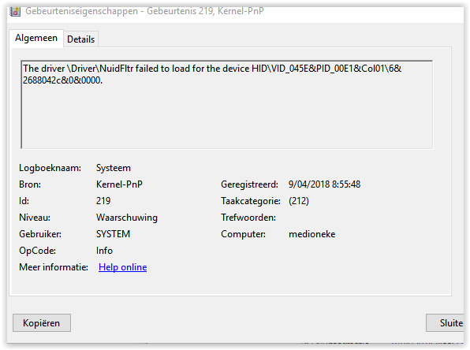This screenshot has width=470, height=350.
Task: Click the window title Gebeurteniseigenschappen text
Action: pos(81,11)
